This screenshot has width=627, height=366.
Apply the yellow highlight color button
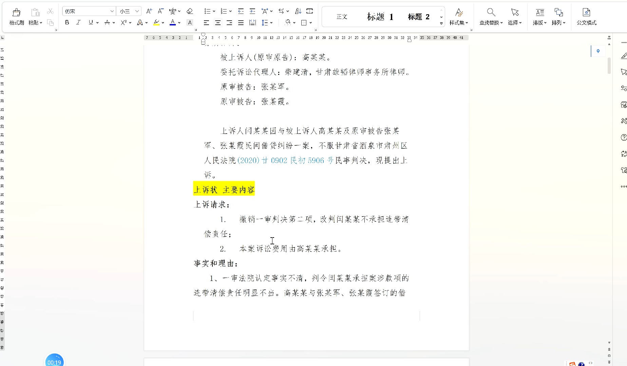tap(156, 23)
